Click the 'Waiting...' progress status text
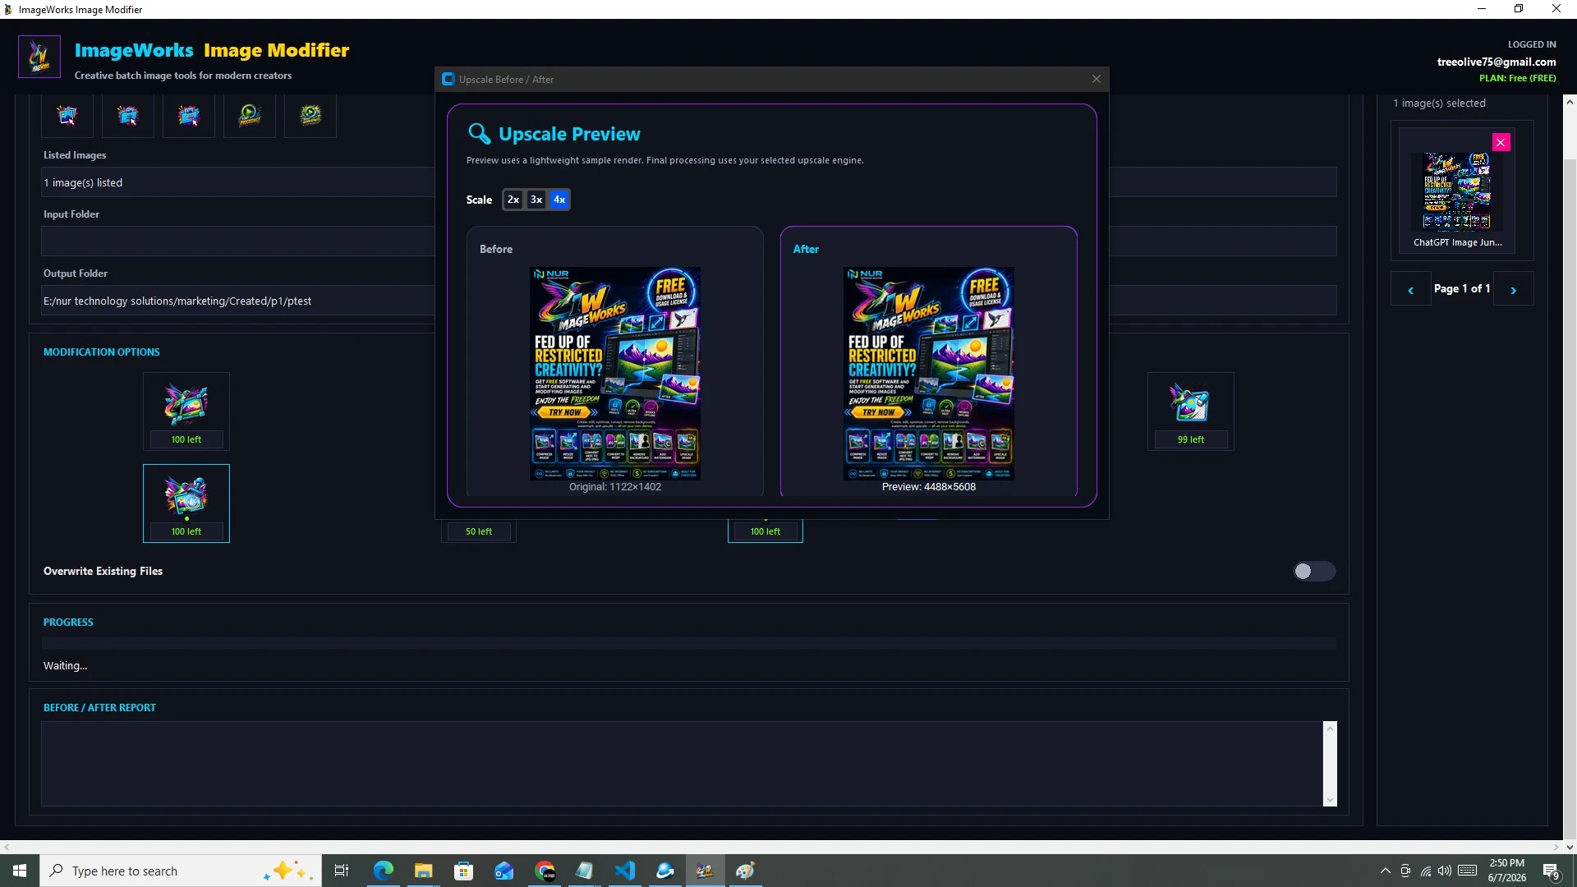The image size is (1577, 887). (x=65, y=666)
